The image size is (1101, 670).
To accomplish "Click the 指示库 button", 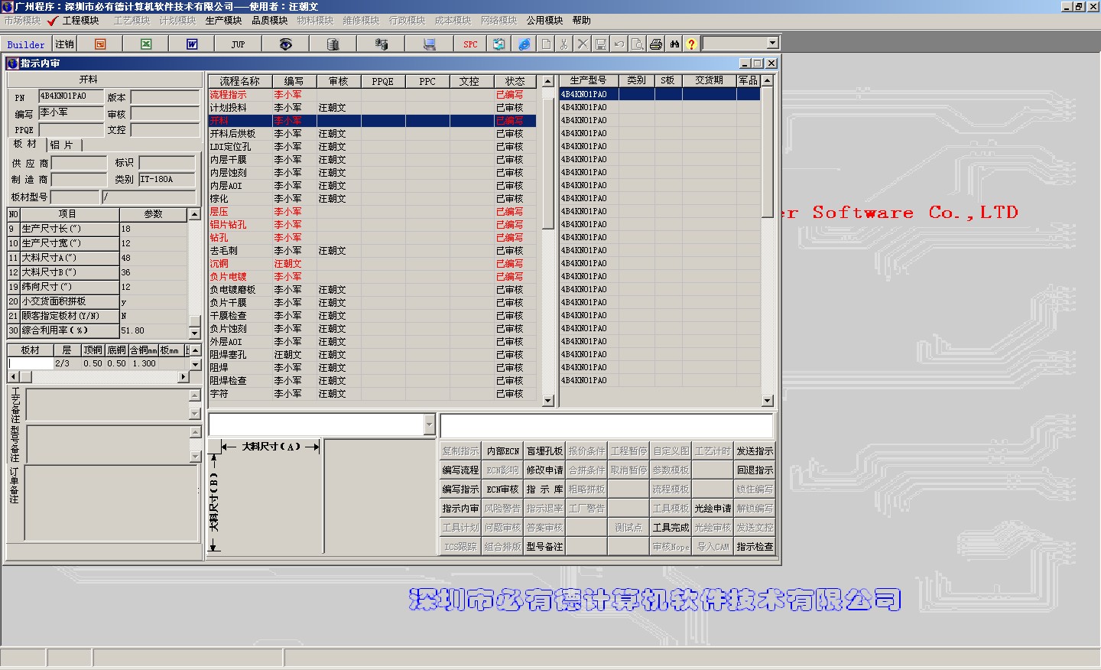I will coord(544,489).
